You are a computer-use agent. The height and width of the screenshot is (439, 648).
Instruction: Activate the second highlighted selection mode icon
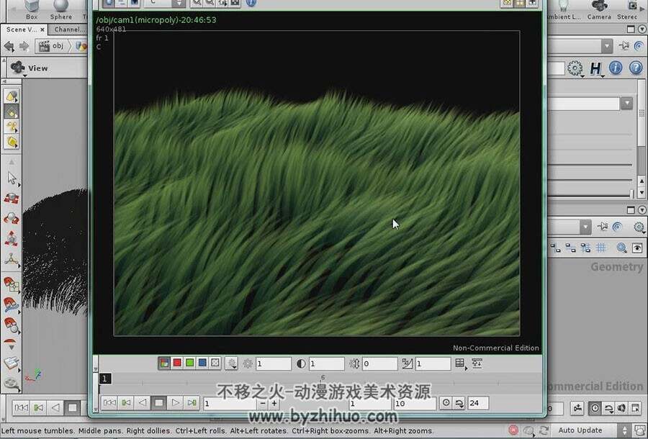[12, 112]
